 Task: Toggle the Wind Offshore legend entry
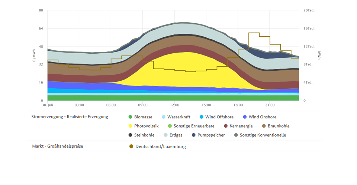point(216,117)
